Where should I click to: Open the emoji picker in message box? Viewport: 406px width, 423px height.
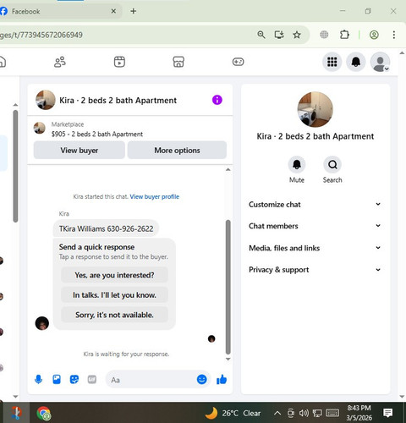click(202, 380)
